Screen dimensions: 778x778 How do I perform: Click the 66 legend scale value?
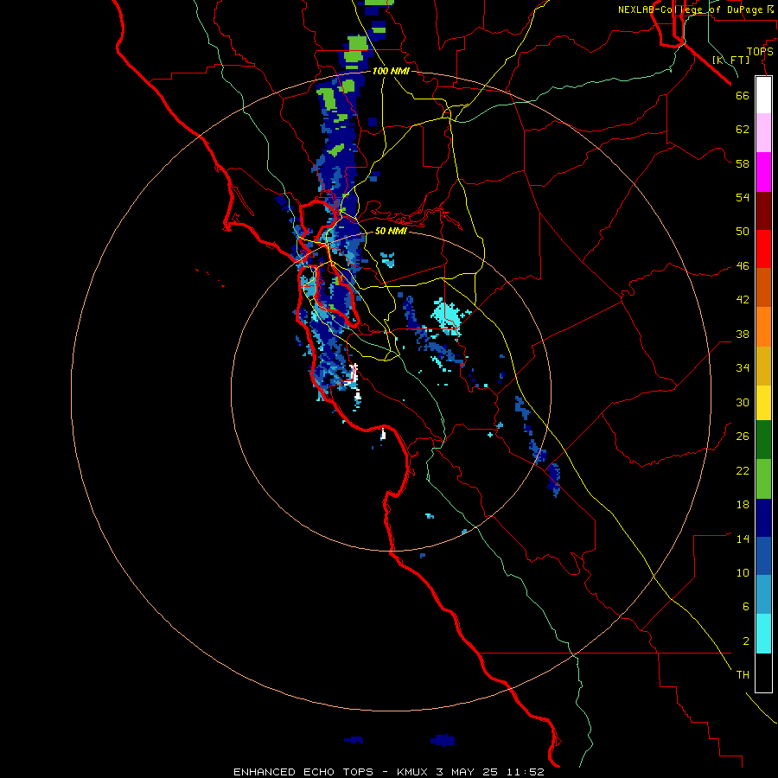click(x=743, y=95)
